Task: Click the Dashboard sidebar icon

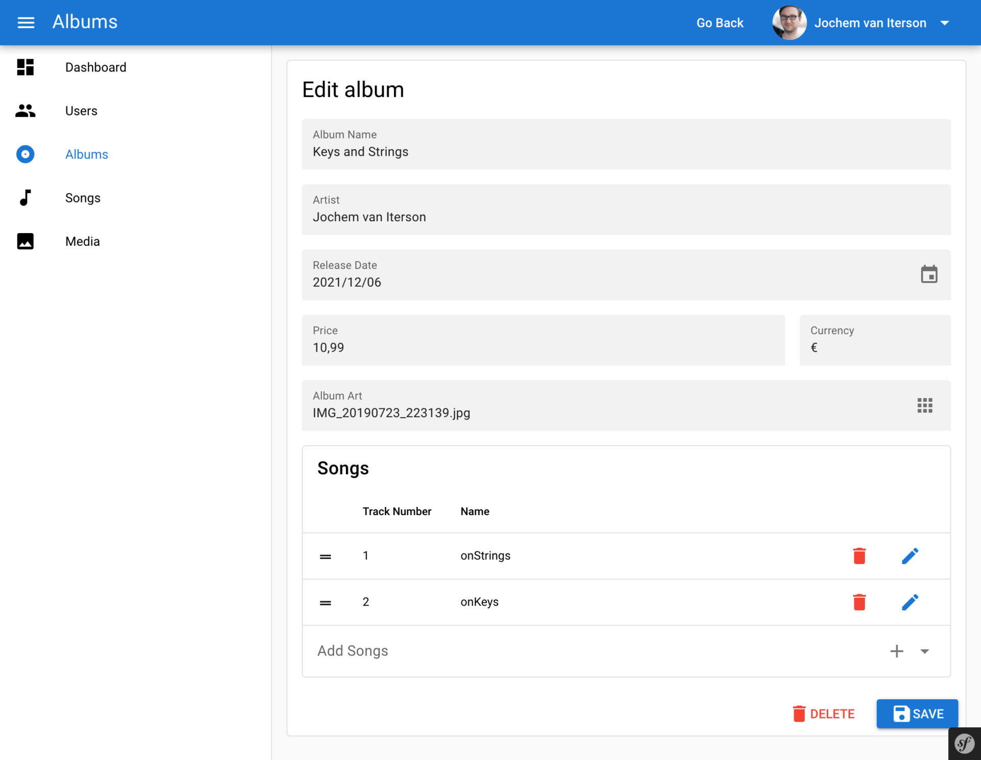Action: [x=25, y=67]
